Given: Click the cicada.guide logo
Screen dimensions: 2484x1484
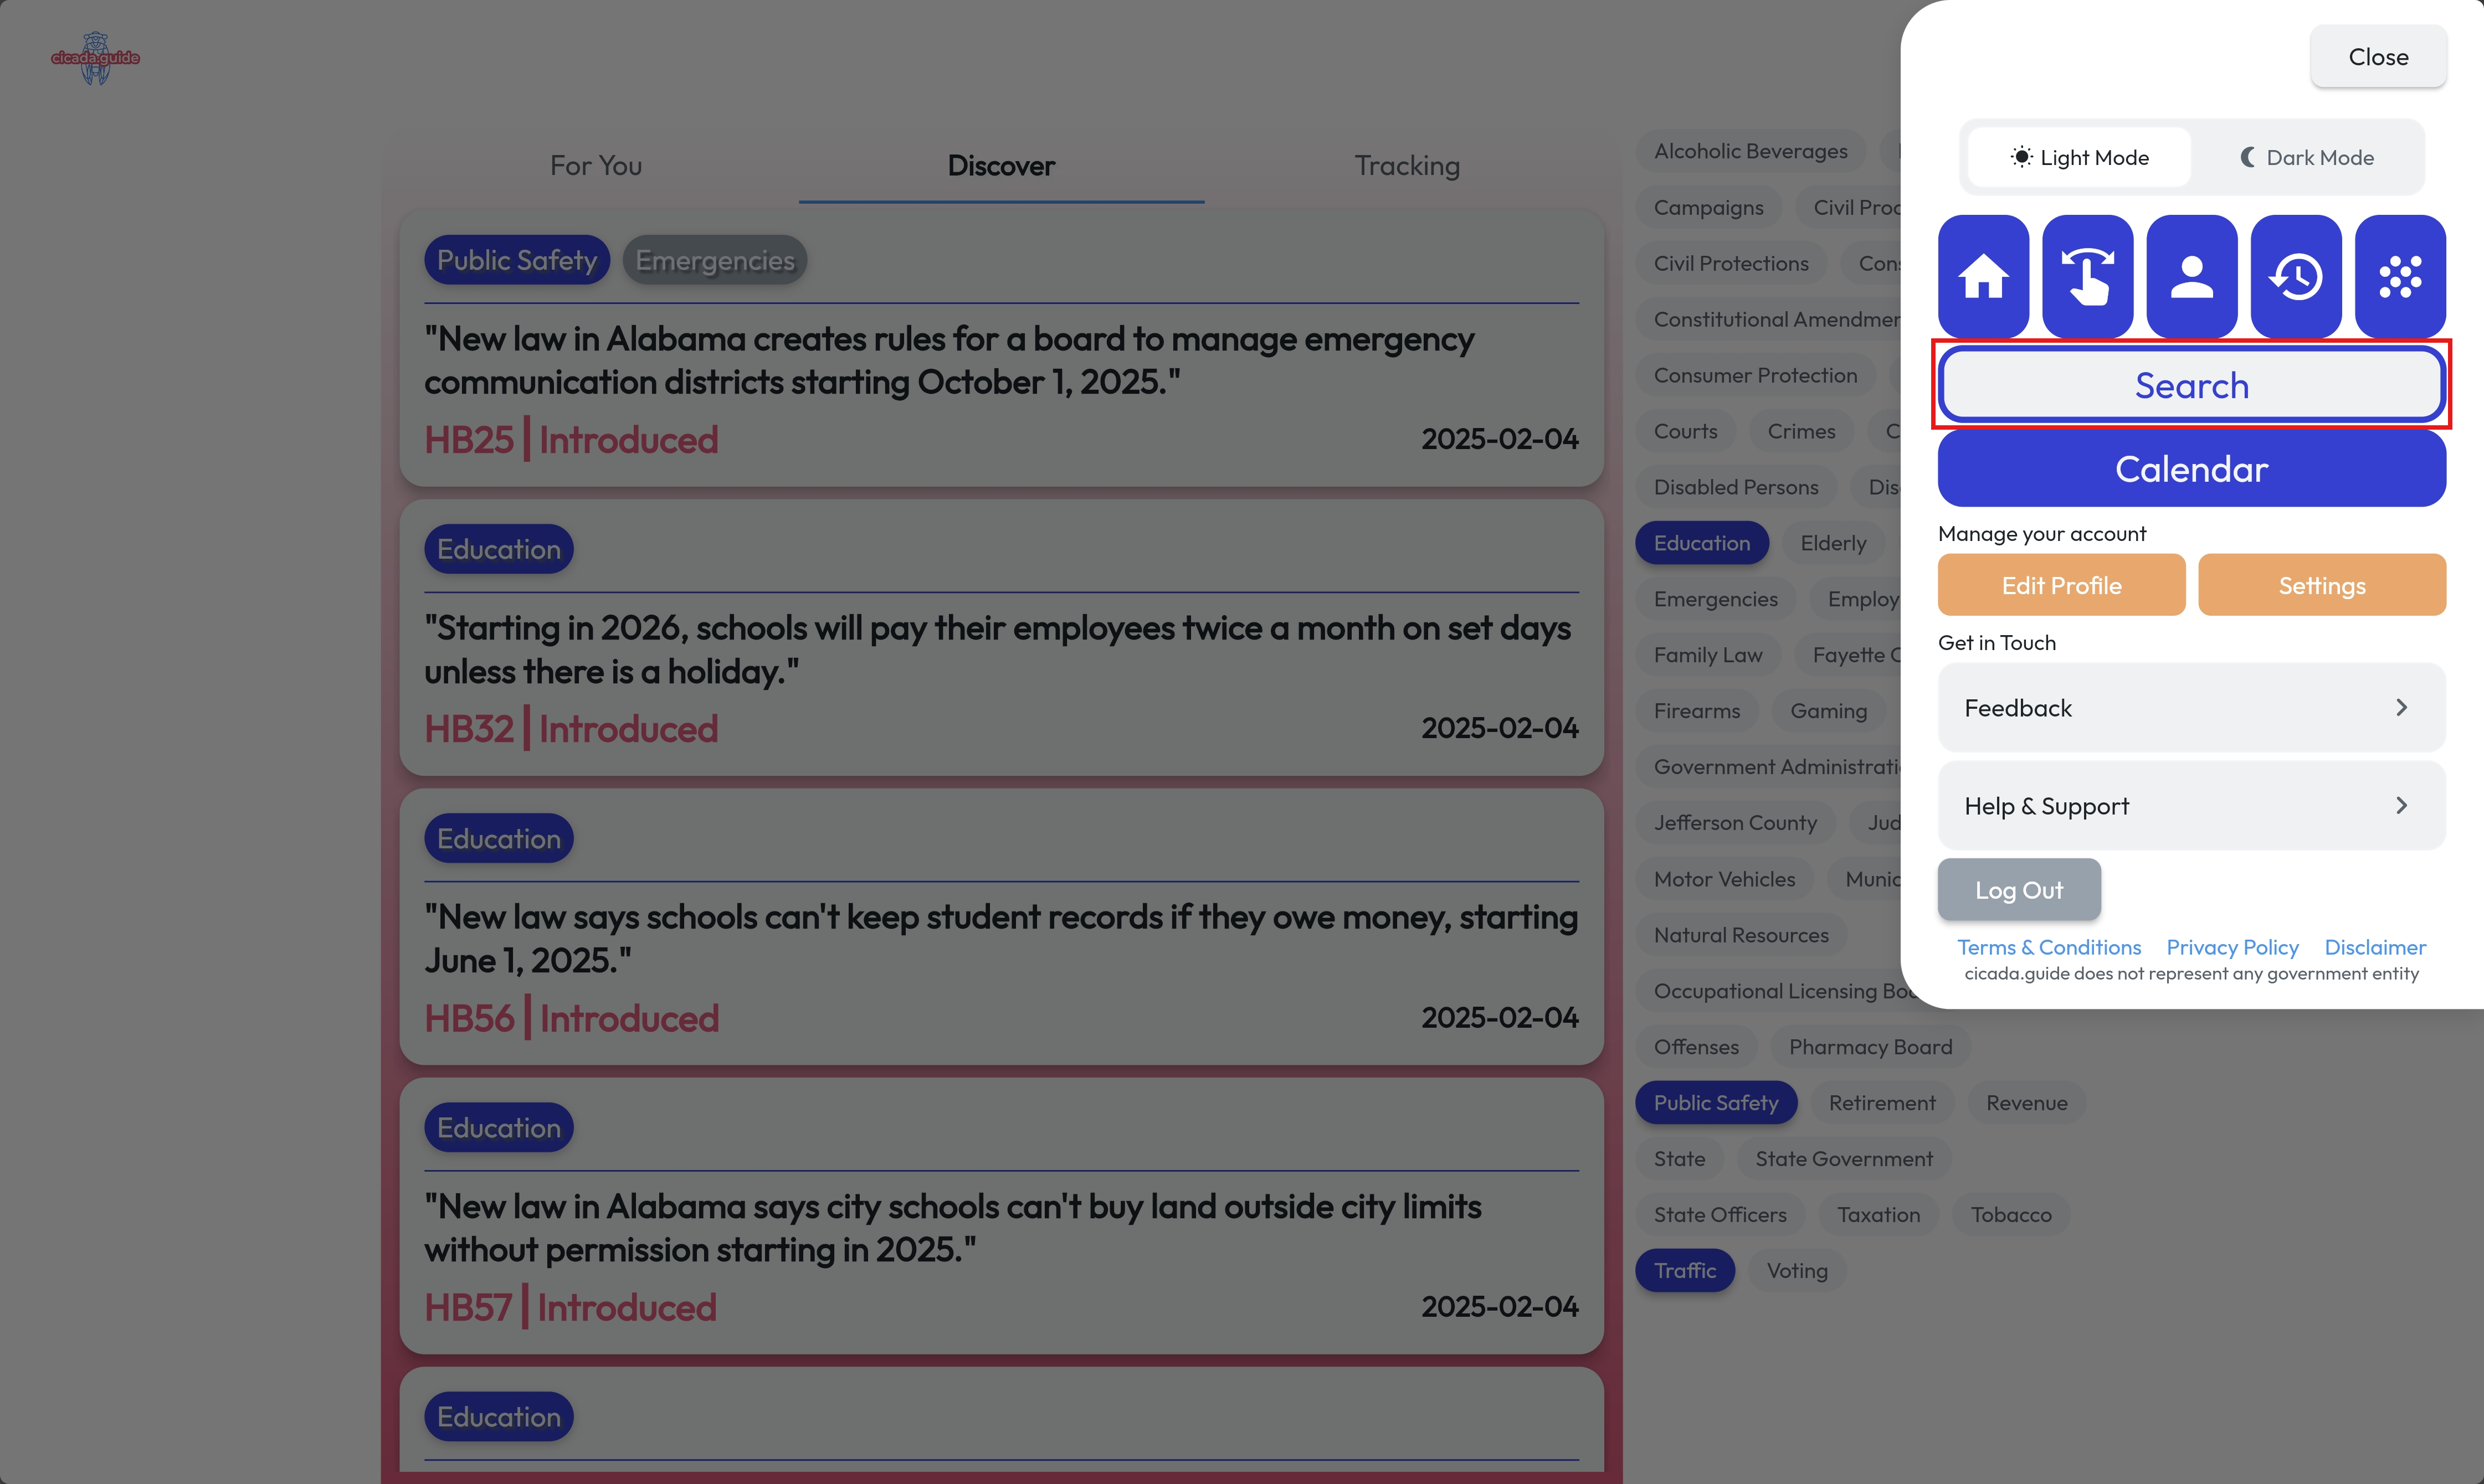Looking at the screenshot, I should click(95, 58).
